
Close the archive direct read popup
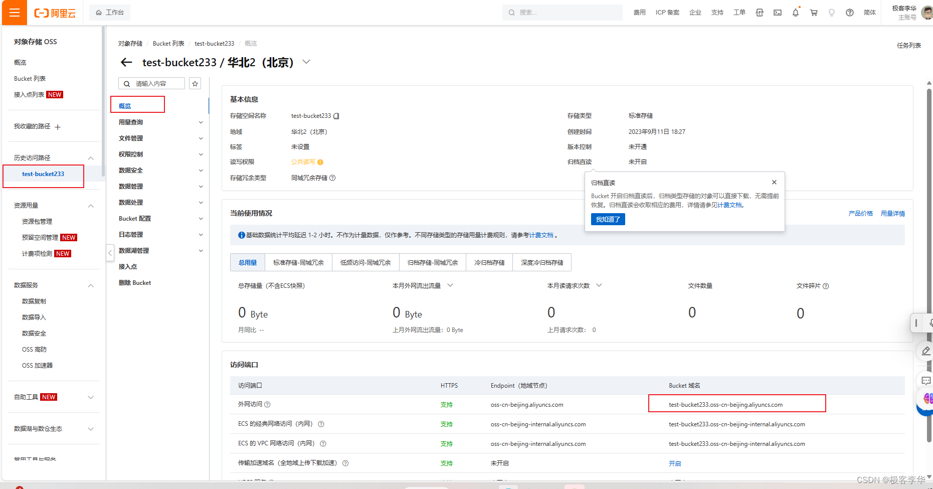[x=774, y=182]
